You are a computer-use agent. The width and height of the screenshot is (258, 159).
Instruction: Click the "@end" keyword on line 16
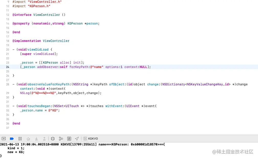16,32
